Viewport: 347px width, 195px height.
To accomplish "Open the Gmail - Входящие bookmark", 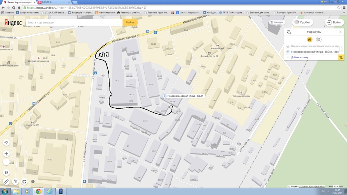I will [189, 13].
